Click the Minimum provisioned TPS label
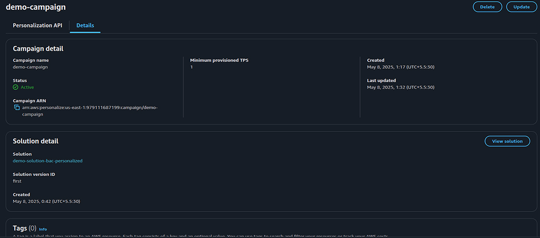540x238 pixels. click(219, 60)
